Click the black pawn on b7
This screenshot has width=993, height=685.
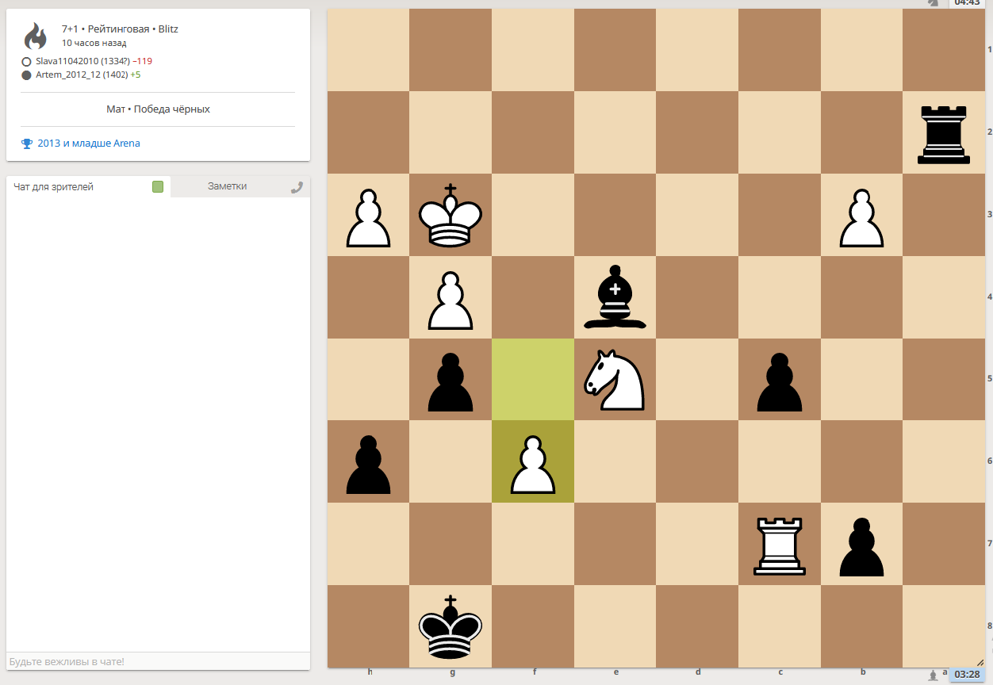click(x=861, y=545)
